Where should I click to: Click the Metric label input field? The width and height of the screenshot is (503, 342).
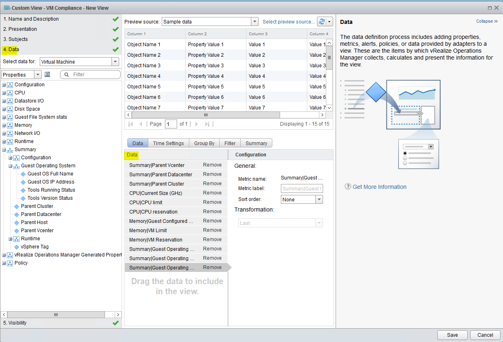click(302, 188)
